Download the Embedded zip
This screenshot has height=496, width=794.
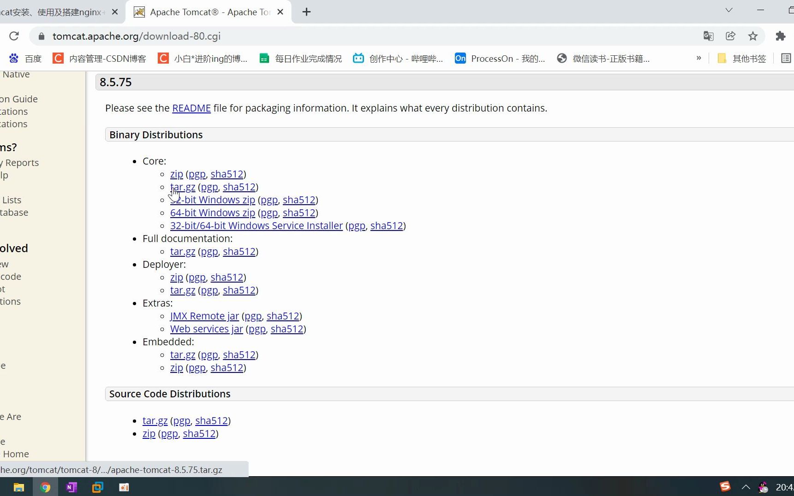(177, 368)
